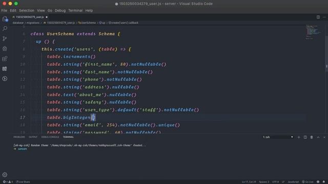Image resolution: width=328 pixels, height=184 pixels.
Task: Switch to the PROBLEMS panel tab
Action: [x=19, y=137]
